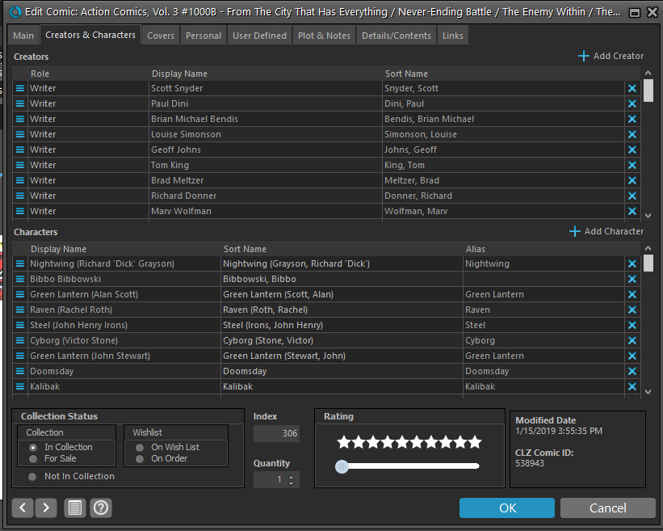663x531 pixels.
Task: Go to next comic with right arrow
Action: [x=46, y=508]
